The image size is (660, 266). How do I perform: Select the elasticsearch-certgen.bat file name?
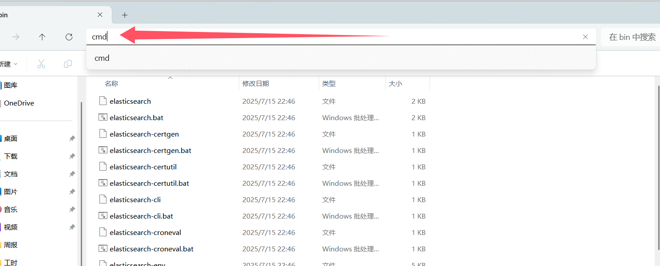[150, 151]
